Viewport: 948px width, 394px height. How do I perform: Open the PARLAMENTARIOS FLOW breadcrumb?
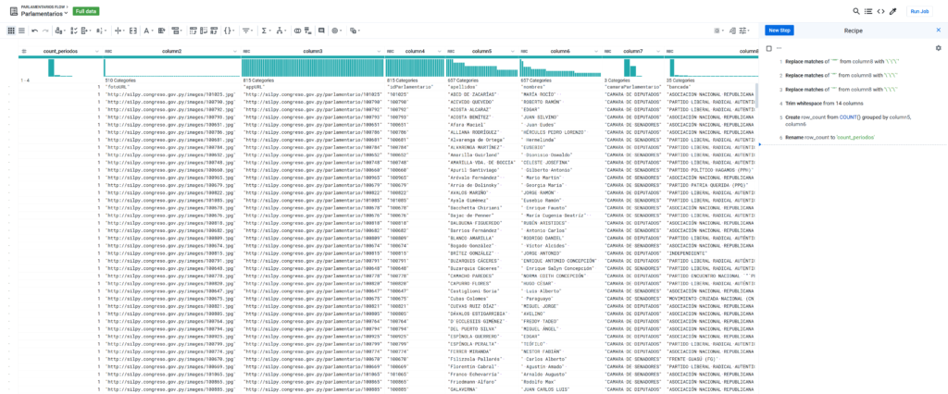pos(41,6)
